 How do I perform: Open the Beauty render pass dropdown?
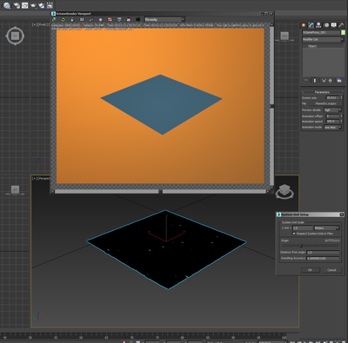[164, 19]
